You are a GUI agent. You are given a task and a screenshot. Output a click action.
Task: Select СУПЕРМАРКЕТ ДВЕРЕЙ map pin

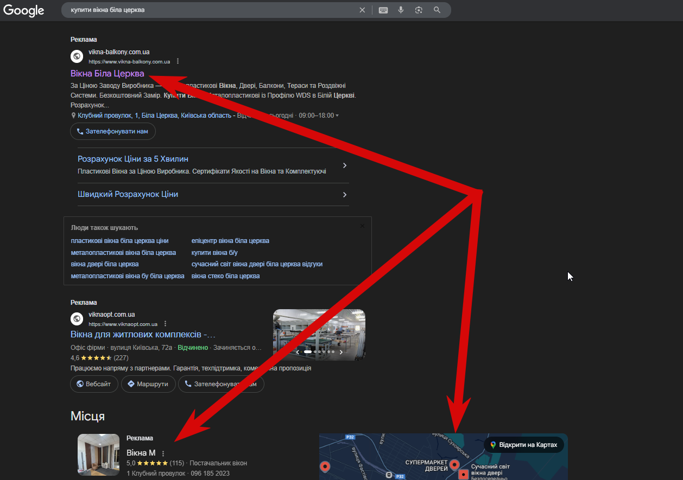coord(454,465)
